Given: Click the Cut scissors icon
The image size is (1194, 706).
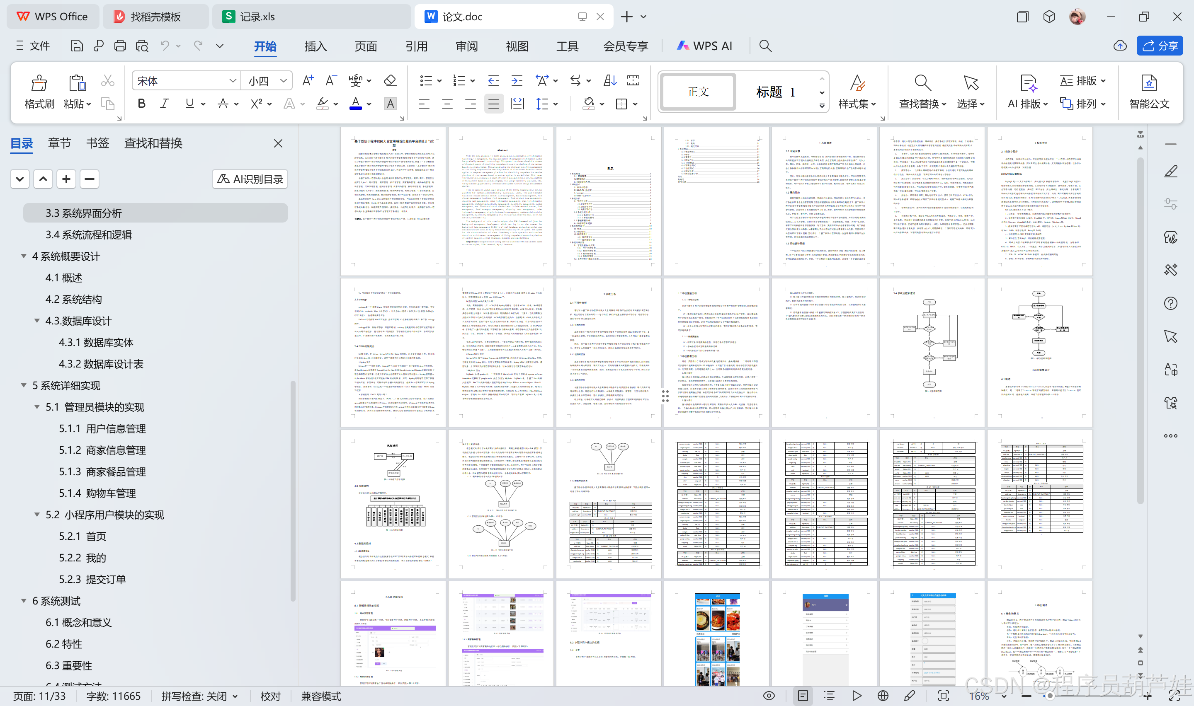Looking at the screenshot, I should (x=107, y=81).
